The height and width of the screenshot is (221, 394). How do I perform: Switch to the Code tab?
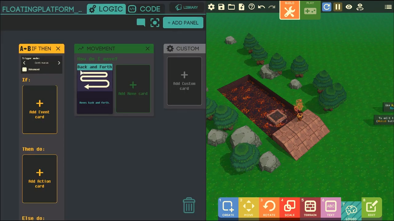145,9
